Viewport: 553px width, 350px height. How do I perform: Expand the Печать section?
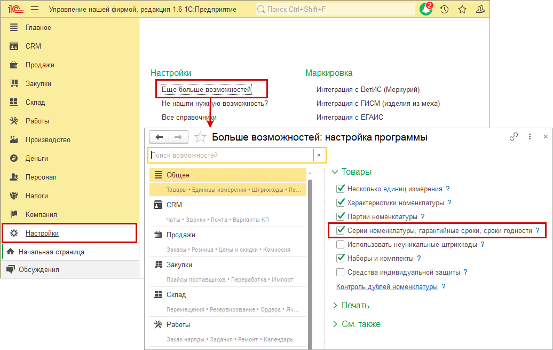tap(351, 306)
